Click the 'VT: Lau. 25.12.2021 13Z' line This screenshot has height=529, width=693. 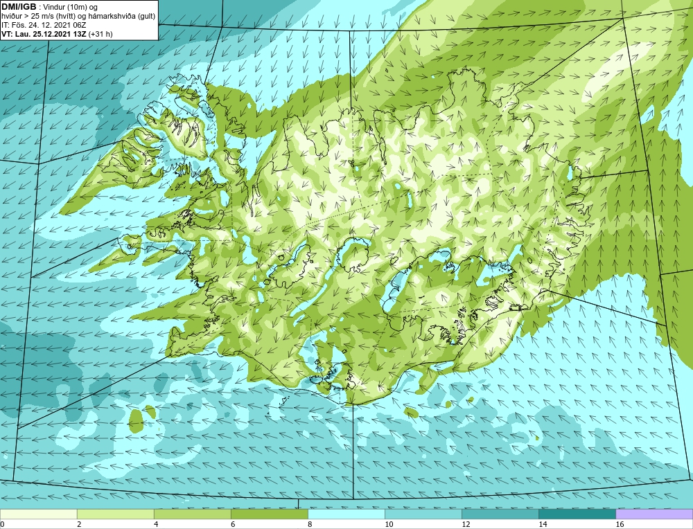(44, 34)
